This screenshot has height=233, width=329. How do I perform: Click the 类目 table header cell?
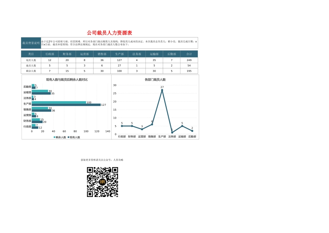[x=31, y=54]
